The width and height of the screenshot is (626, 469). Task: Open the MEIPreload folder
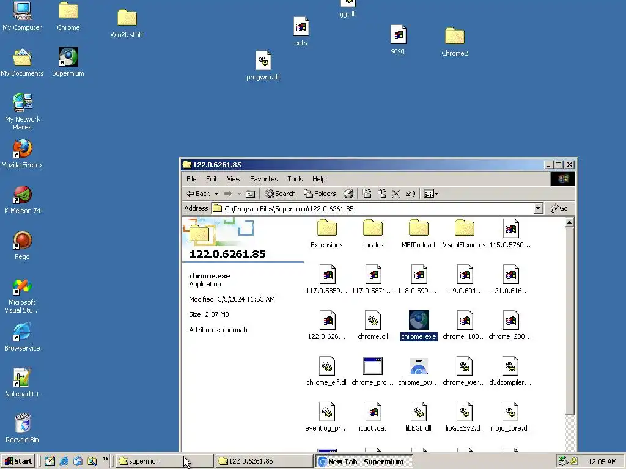pos(418,234)
